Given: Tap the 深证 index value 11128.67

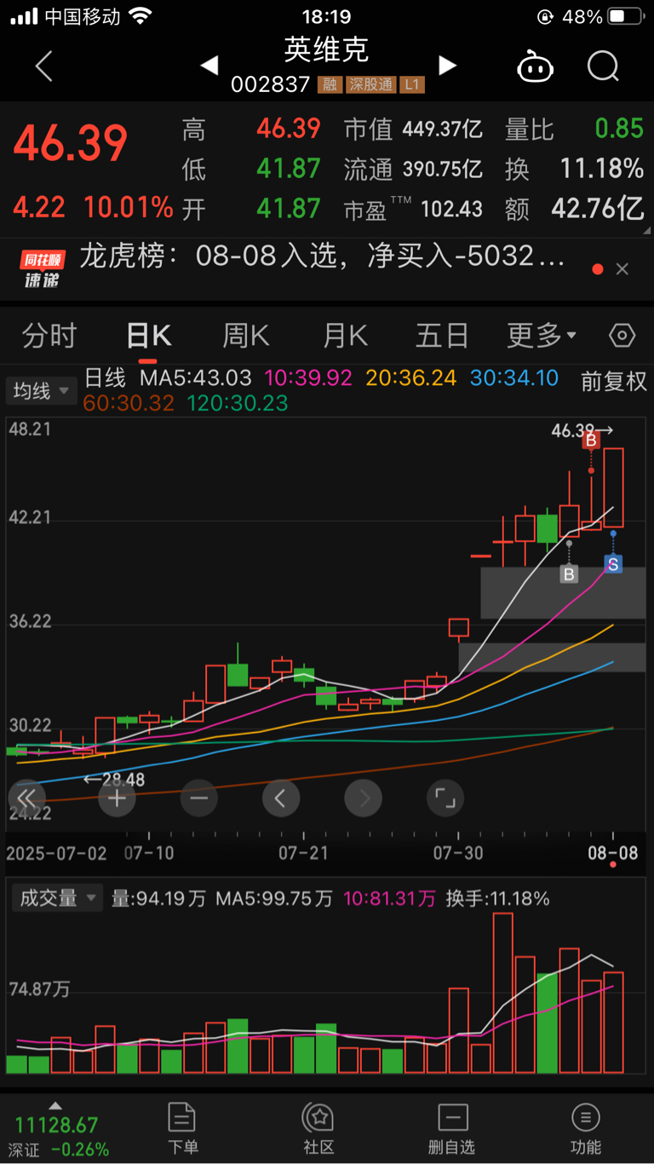Looking at the screenshot, I should tap(56, 1126).
